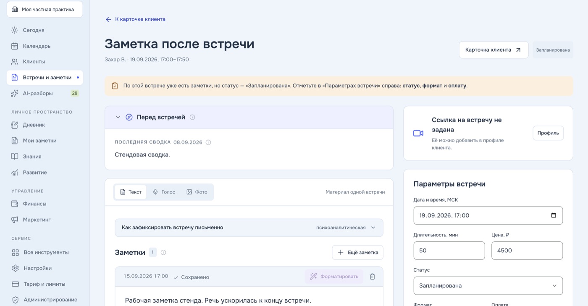Click the «Сохранено» status in the note header
This screenshot has width=588, height=306.
click(x=192, y=277)
